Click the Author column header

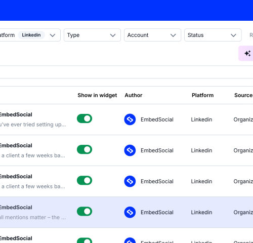pyautogui.click(x=134, y=95)
